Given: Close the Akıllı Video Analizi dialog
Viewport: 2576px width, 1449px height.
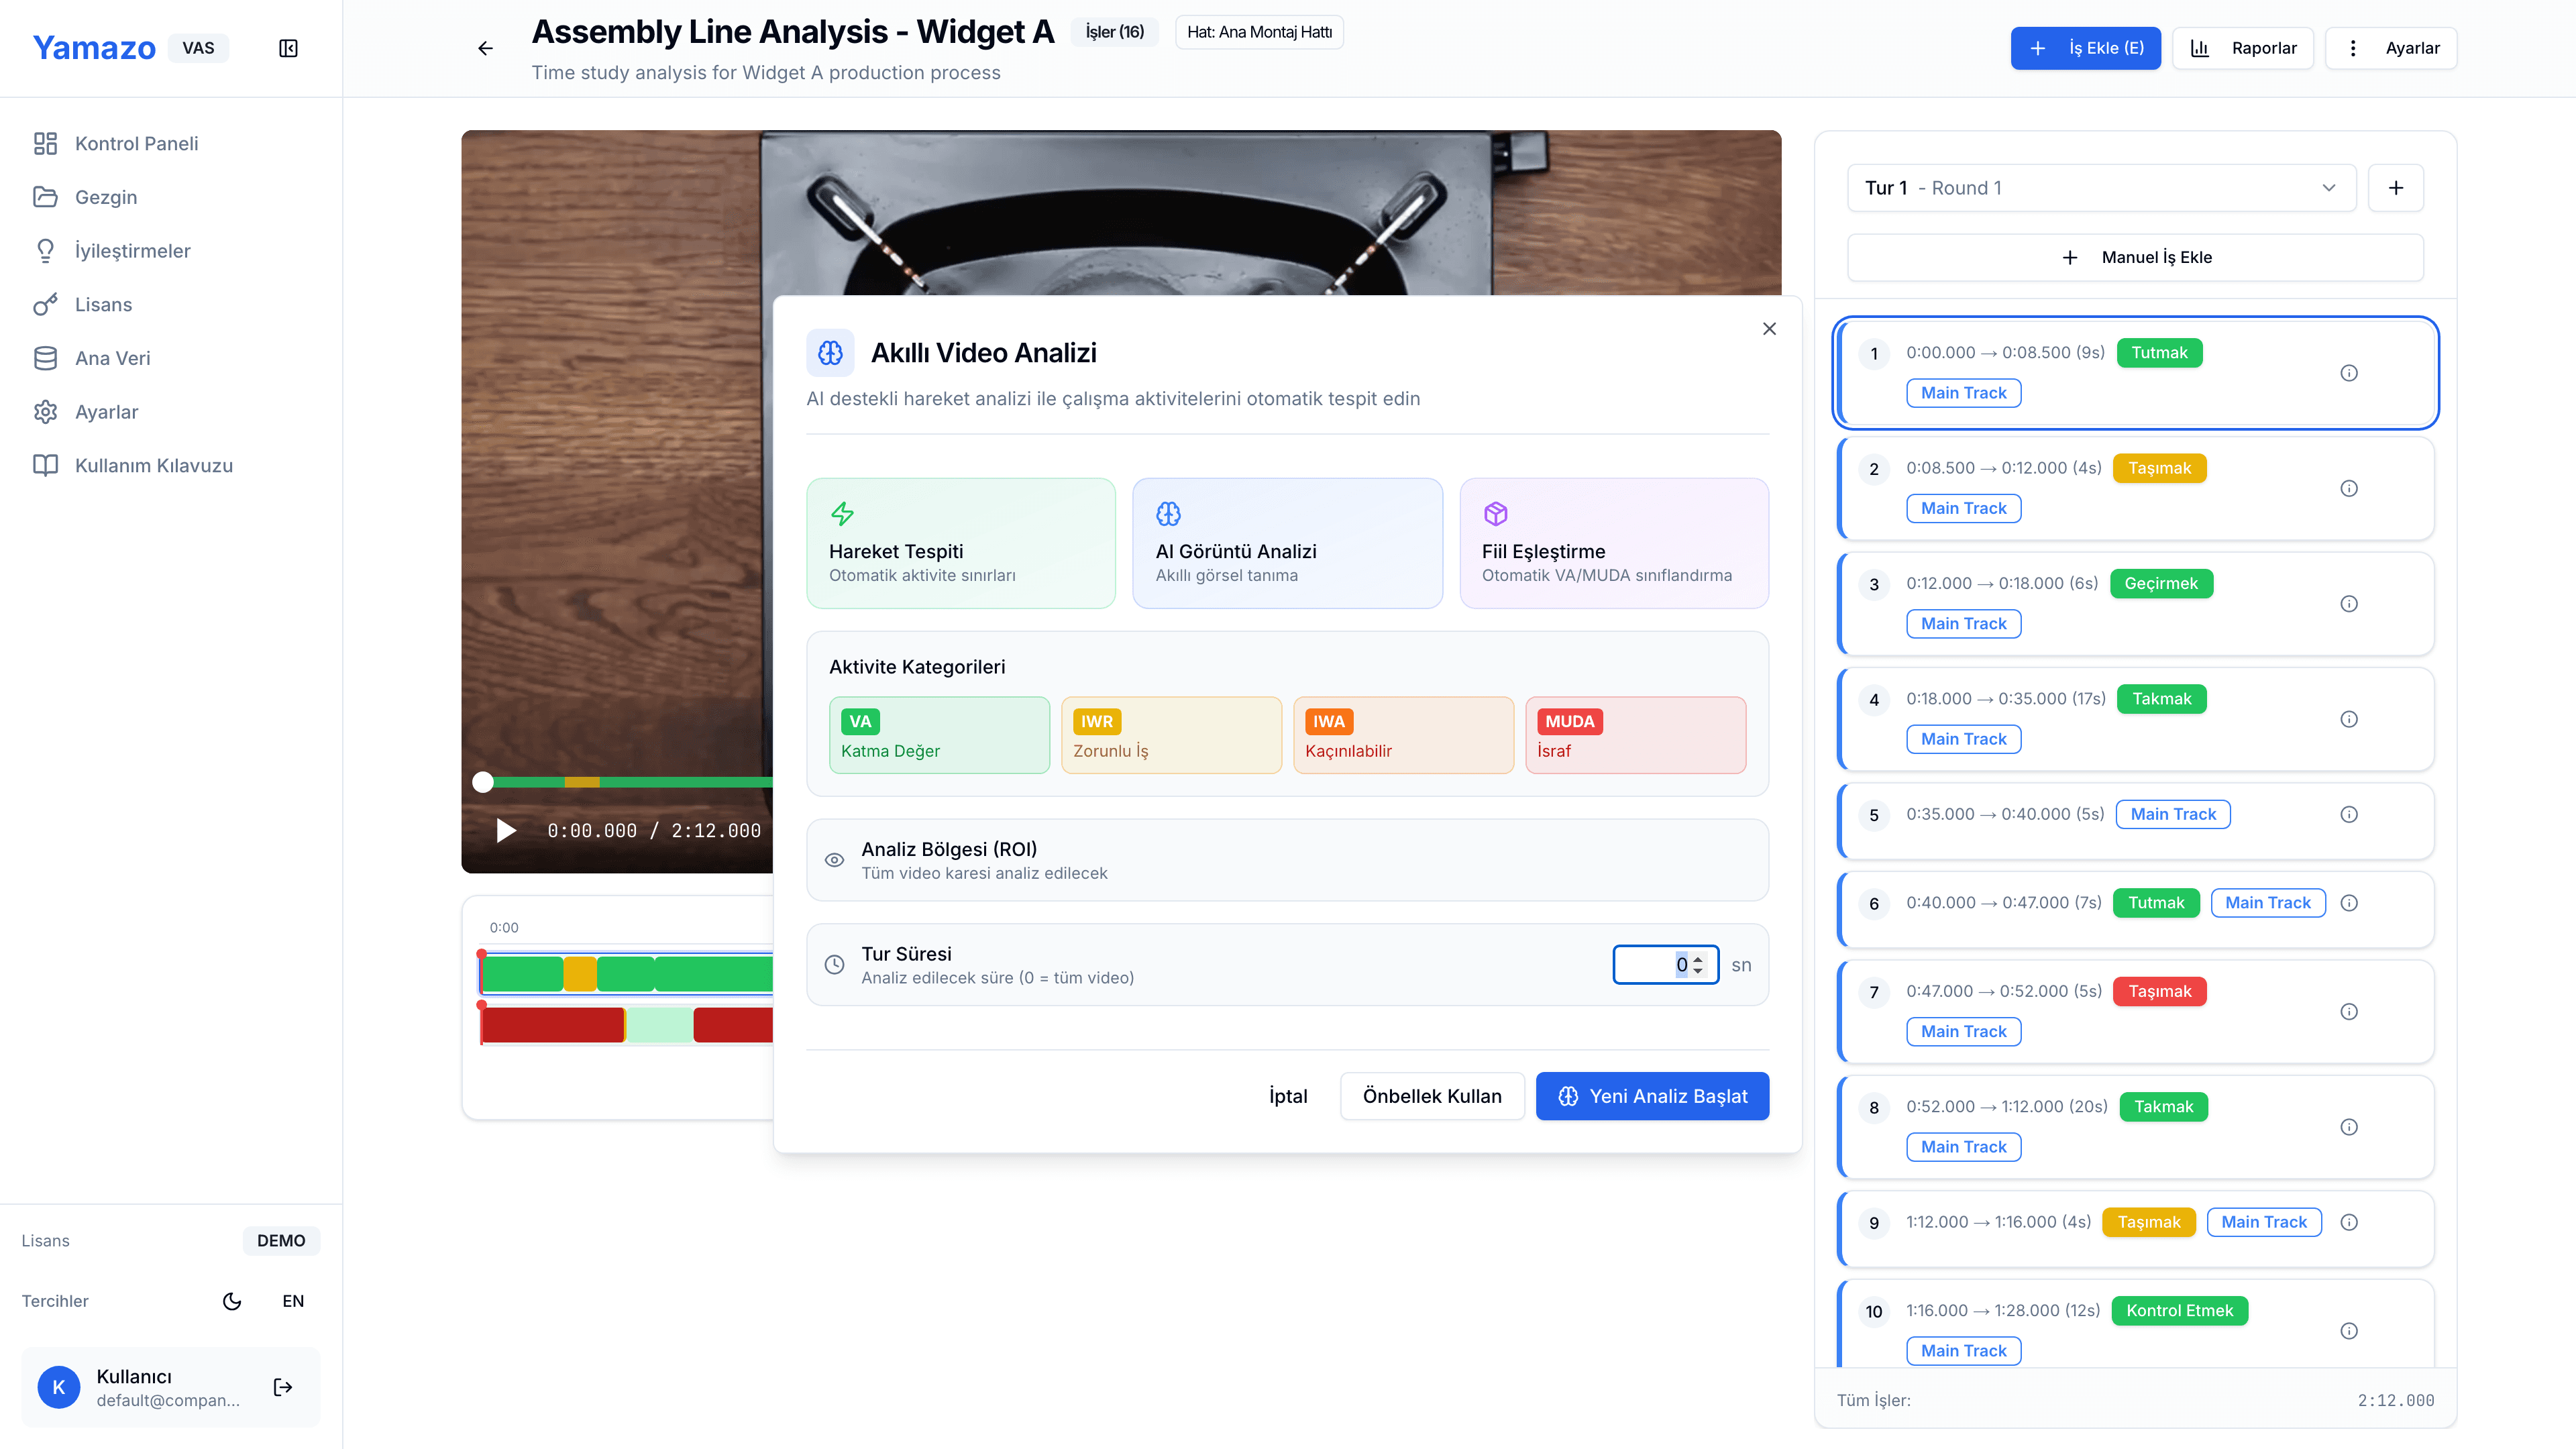Looking at the screenshot, I should point(1769,329).
